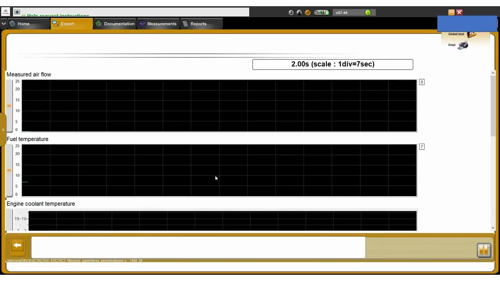Decrease volume with the minus icon
Screen dimensions: 500x281
click(x=316, y=12)
